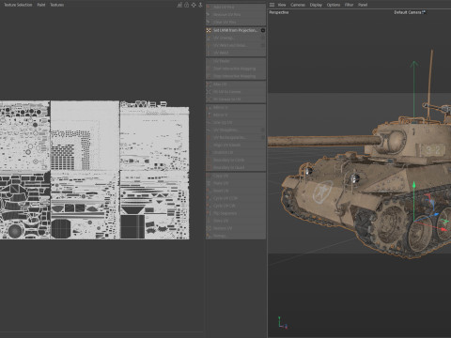Click the world axis indicator in viewport corner

(x=283, y=323)
